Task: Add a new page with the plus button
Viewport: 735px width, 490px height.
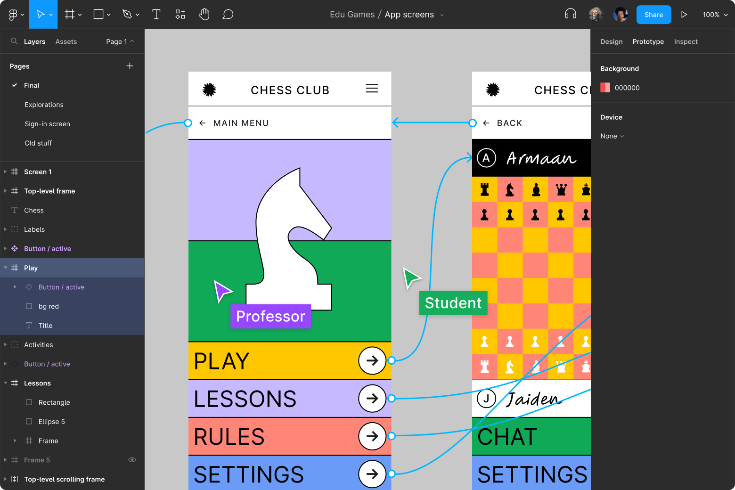Action: coord(130,66)
